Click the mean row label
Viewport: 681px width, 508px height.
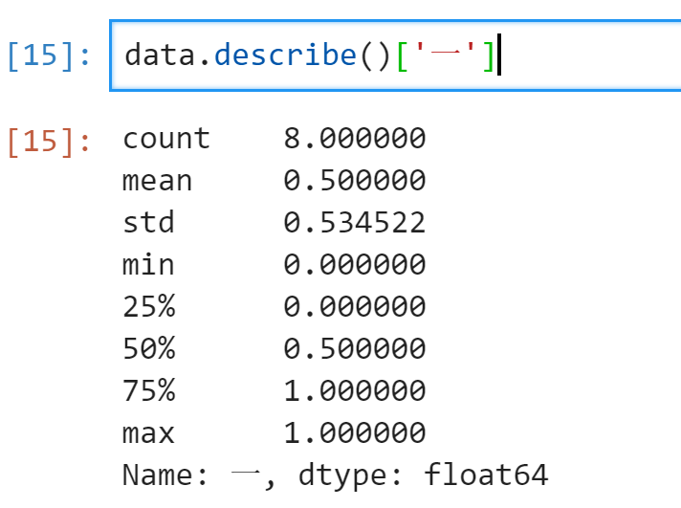tap(157, 181)
